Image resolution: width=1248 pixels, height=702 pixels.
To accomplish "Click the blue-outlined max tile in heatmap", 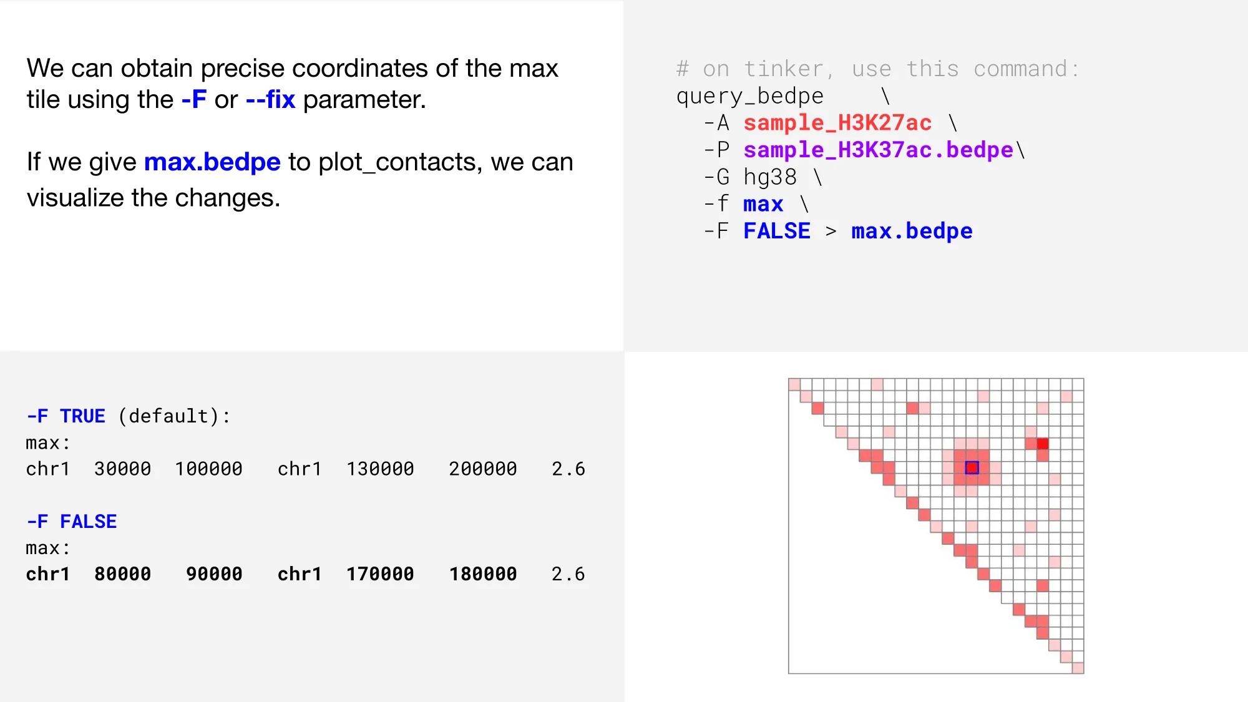I will (x=972, y=467).
